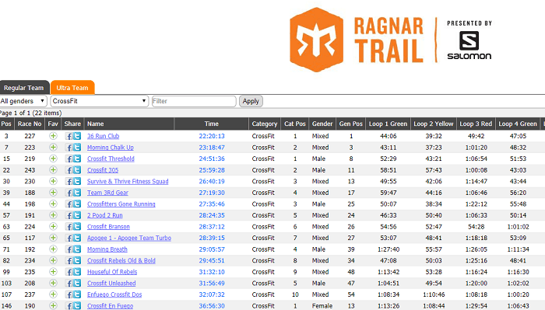Image resolution: width=545 pixels, height=310 pixels.
Task: Tweet the Enfuego Crossfit Dos result
Action: pyautogui.click(x=77, y=294)
